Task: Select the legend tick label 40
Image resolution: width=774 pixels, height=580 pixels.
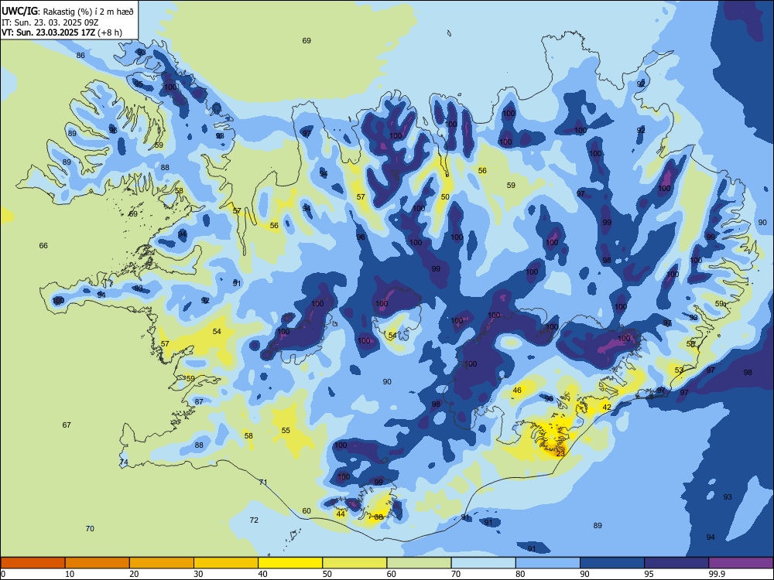Action: coord(262,574)
